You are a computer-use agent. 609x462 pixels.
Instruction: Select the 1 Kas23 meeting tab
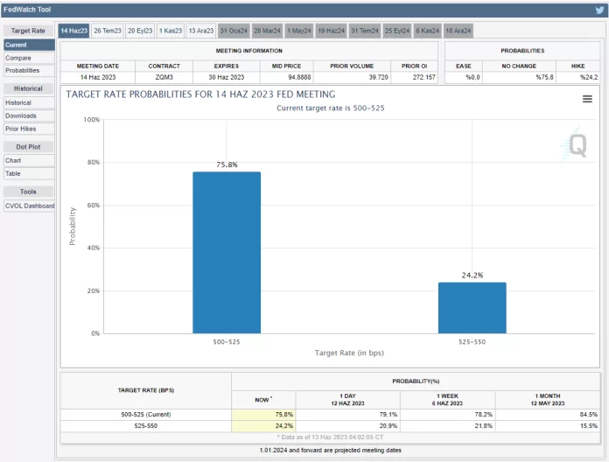point(171,31)
